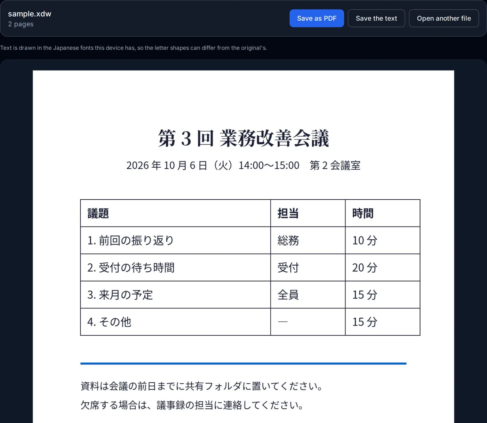
Task: Click the Save as PDF button
Action: 317,18
